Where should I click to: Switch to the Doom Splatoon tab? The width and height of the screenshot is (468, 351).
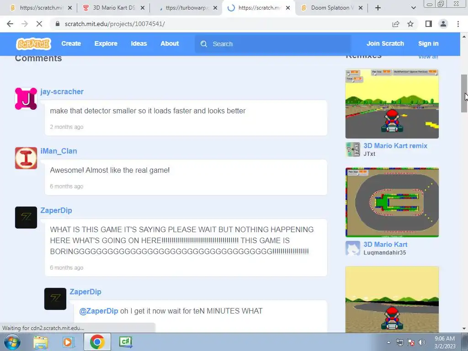(x=331, y=8)
